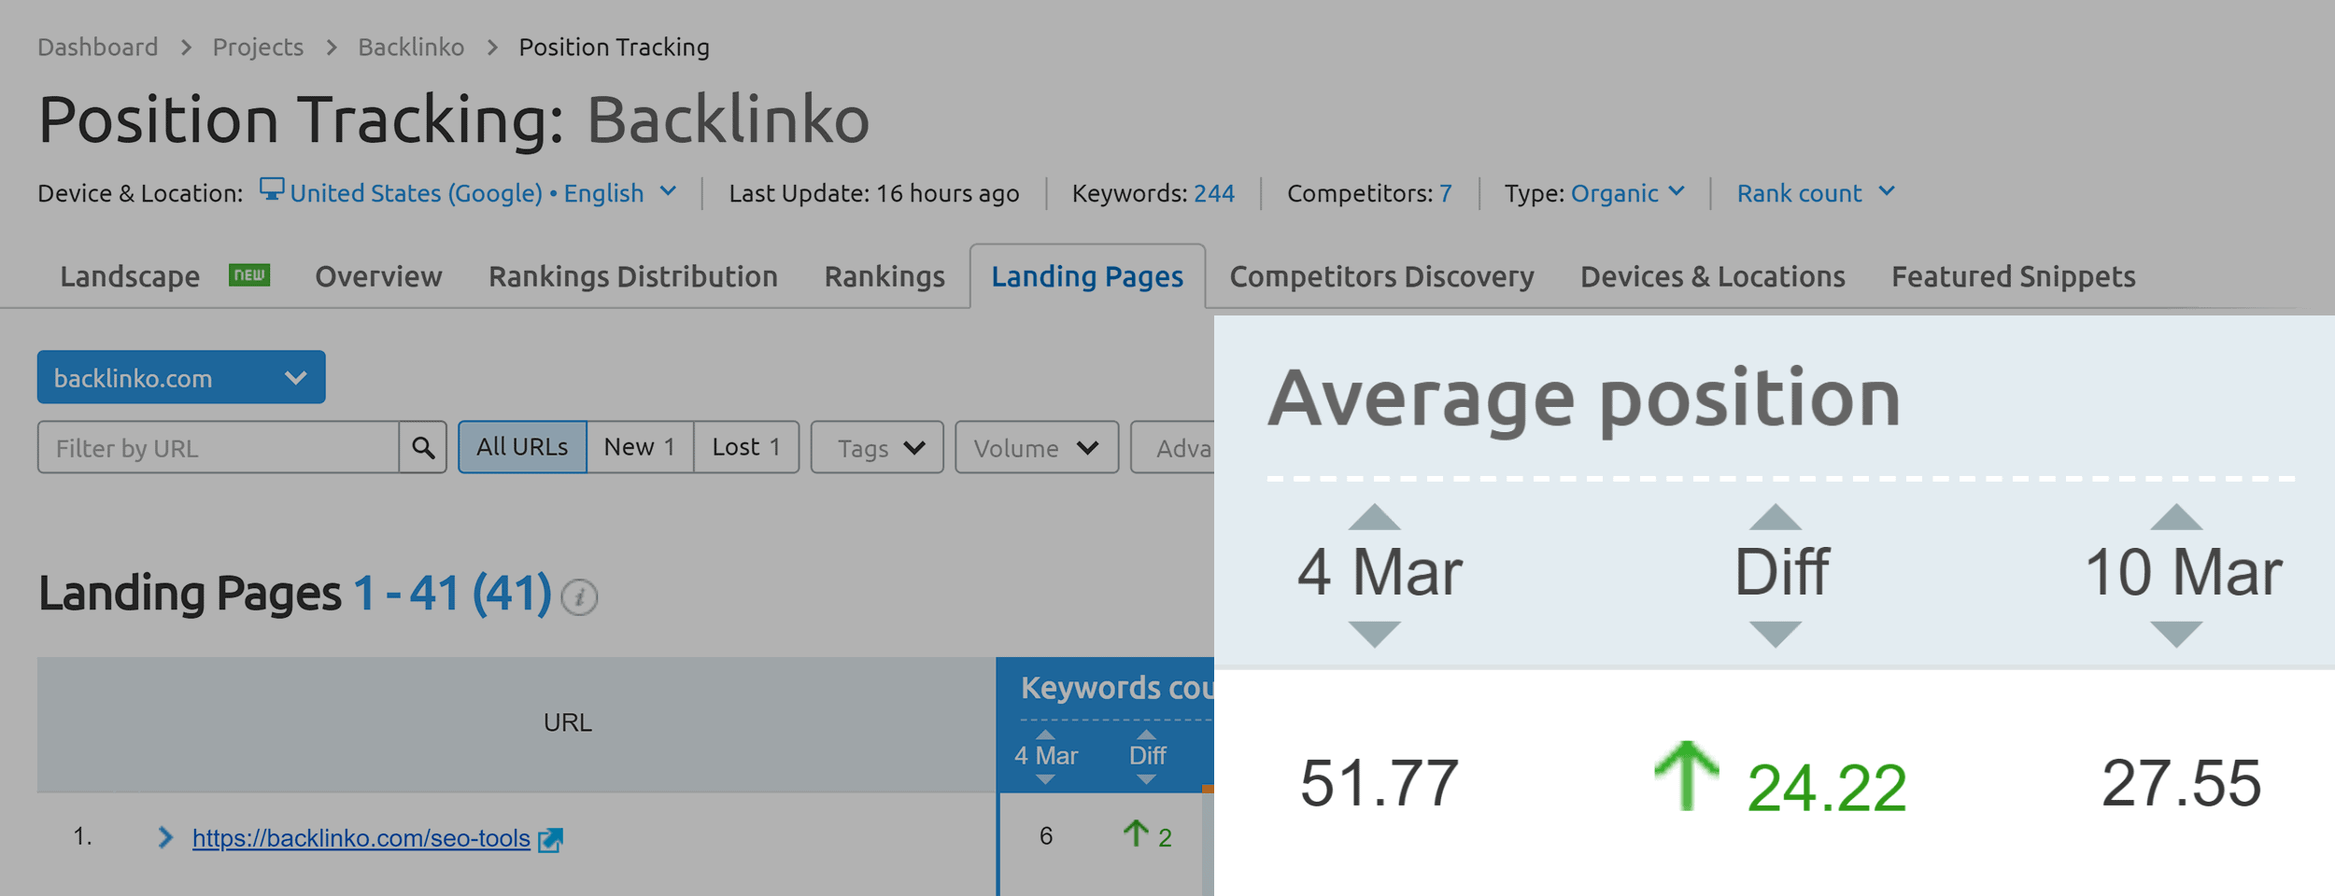Click the Competitors 7 link

(1446, 193)
